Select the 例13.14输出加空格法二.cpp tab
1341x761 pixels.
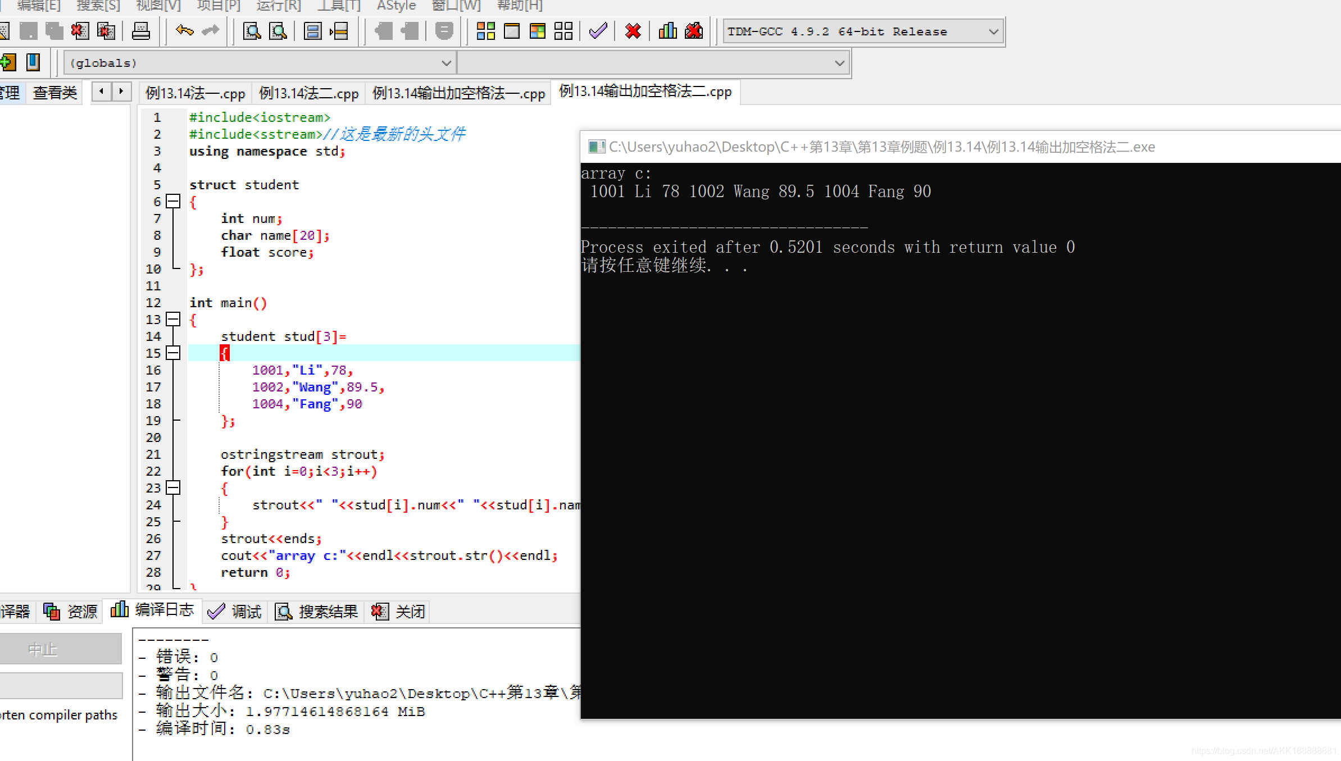coord(646,92)
